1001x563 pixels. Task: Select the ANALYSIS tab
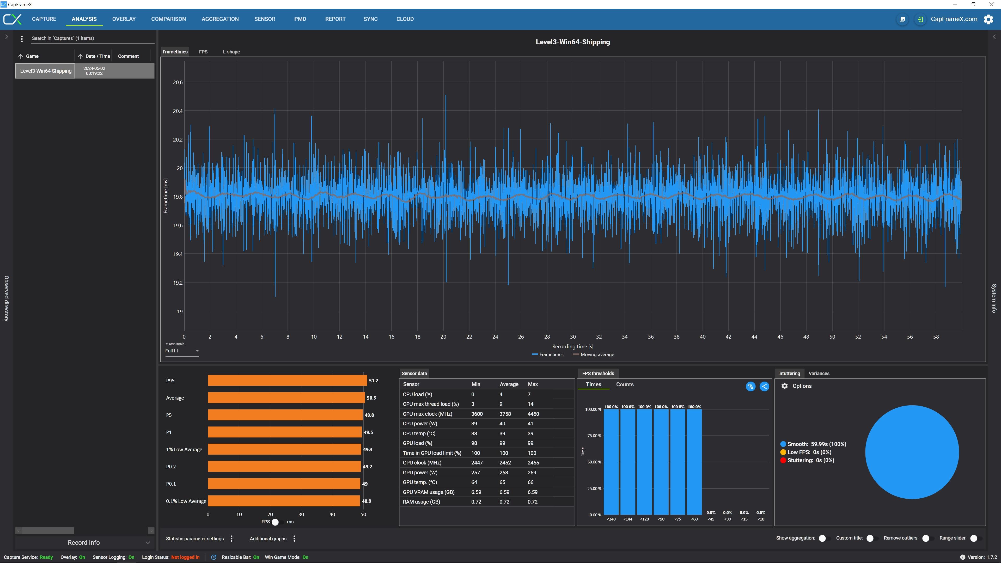click(84, 19)
